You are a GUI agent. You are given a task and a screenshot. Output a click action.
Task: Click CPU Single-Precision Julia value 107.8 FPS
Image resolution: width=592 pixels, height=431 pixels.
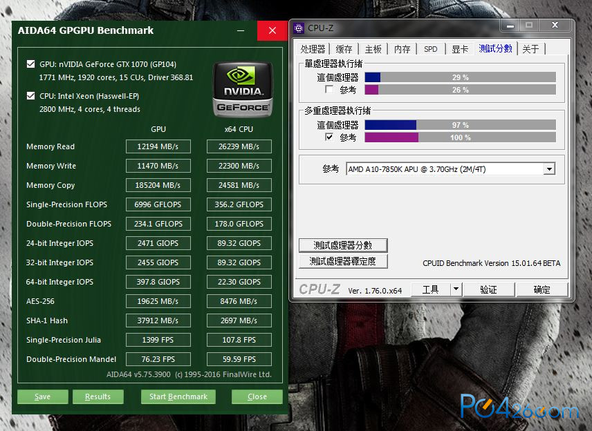pos(239,340)
